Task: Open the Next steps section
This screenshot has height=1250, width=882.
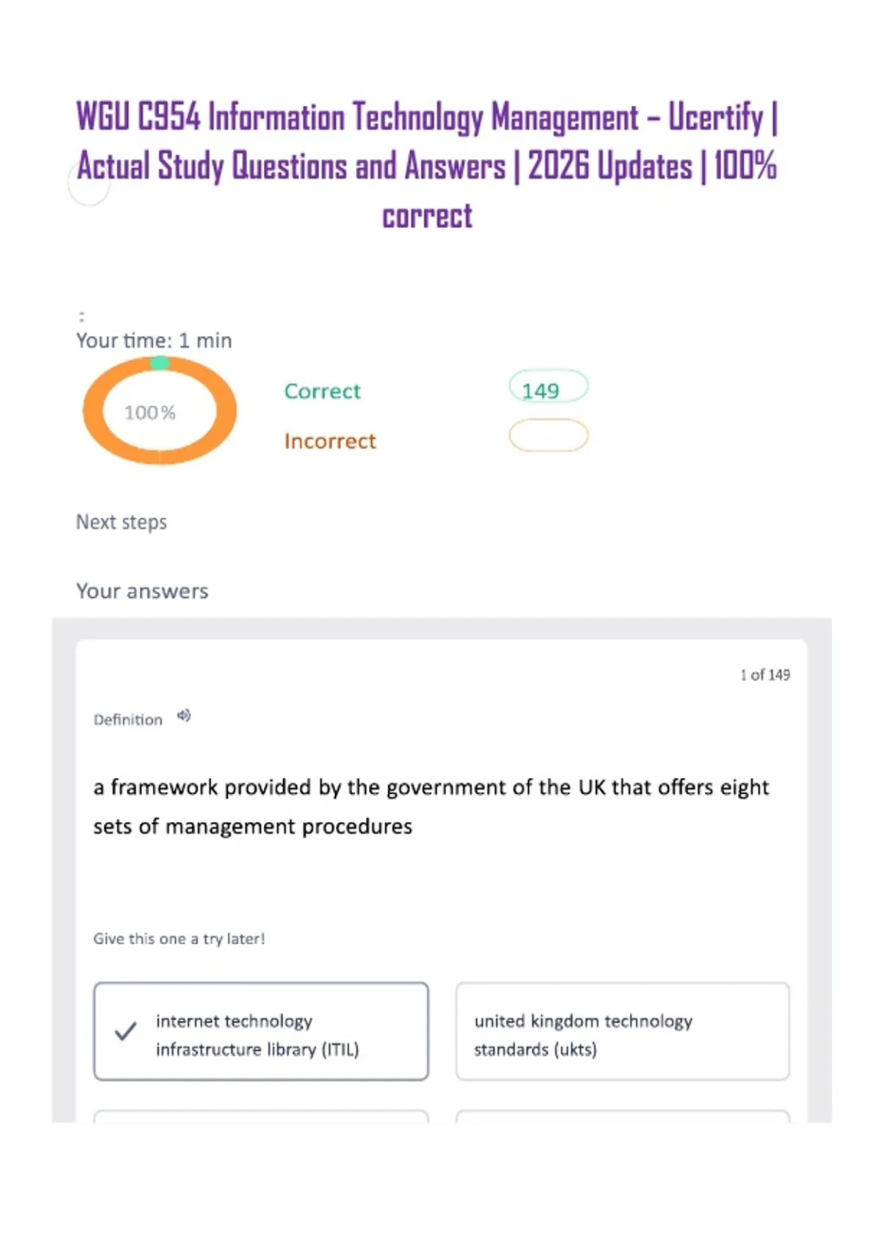Action: 121,522
